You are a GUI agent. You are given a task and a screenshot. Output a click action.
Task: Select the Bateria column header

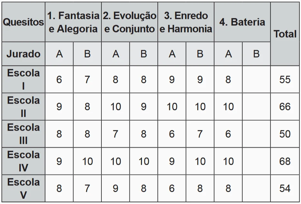(x=242, y=22)
